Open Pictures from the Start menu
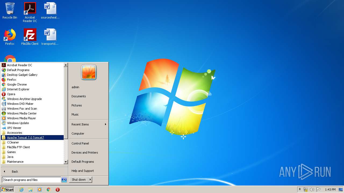Image resolution: width=344 pixels, height=193 pixels. point(89,105)
